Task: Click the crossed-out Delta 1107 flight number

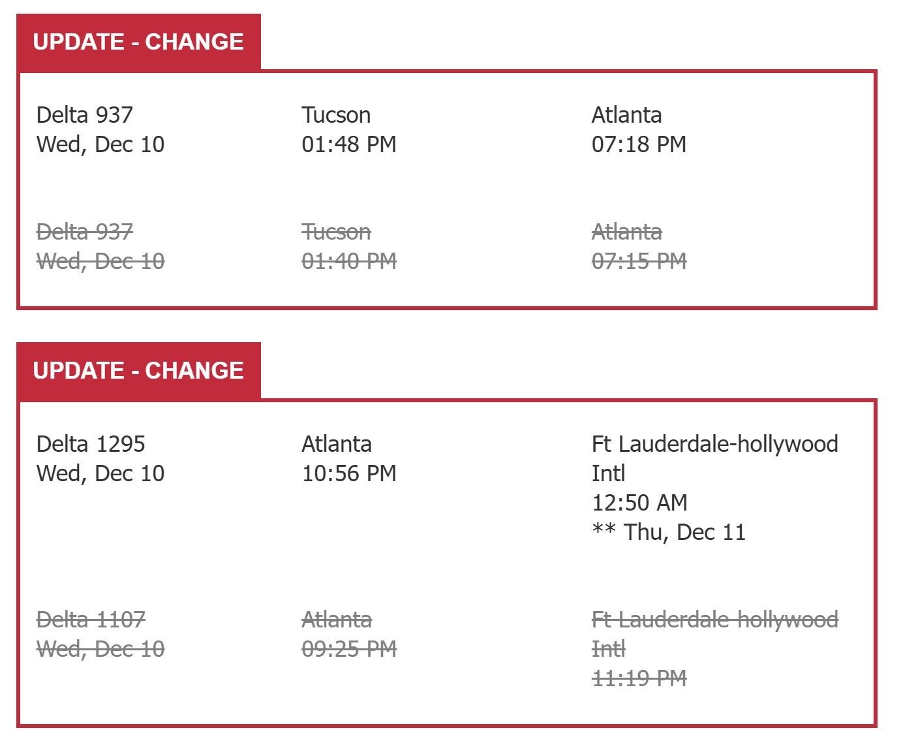Action: 91,620
